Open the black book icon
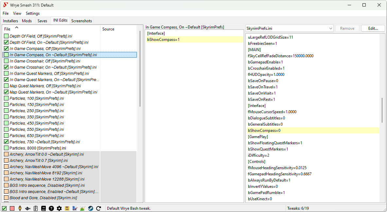The height and width of the screenshot is (212, 387). coord(44,208)
